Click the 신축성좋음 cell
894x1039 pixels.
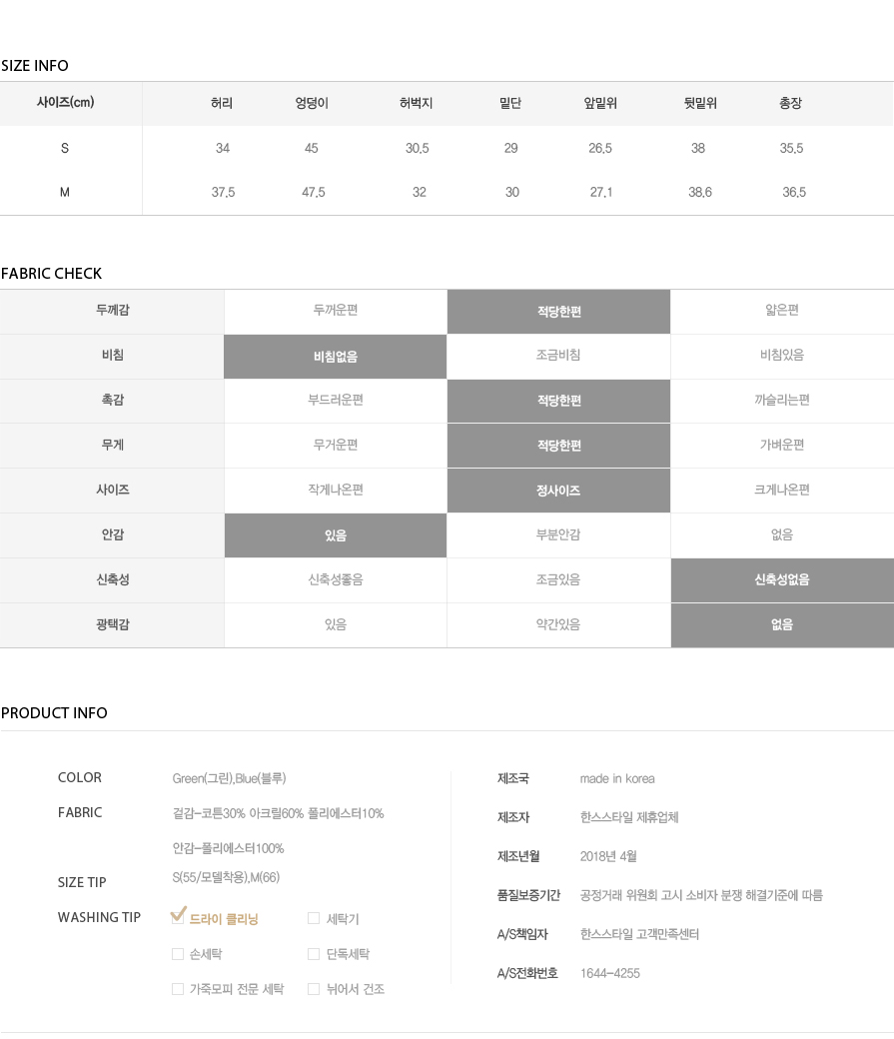click(336, 579)
